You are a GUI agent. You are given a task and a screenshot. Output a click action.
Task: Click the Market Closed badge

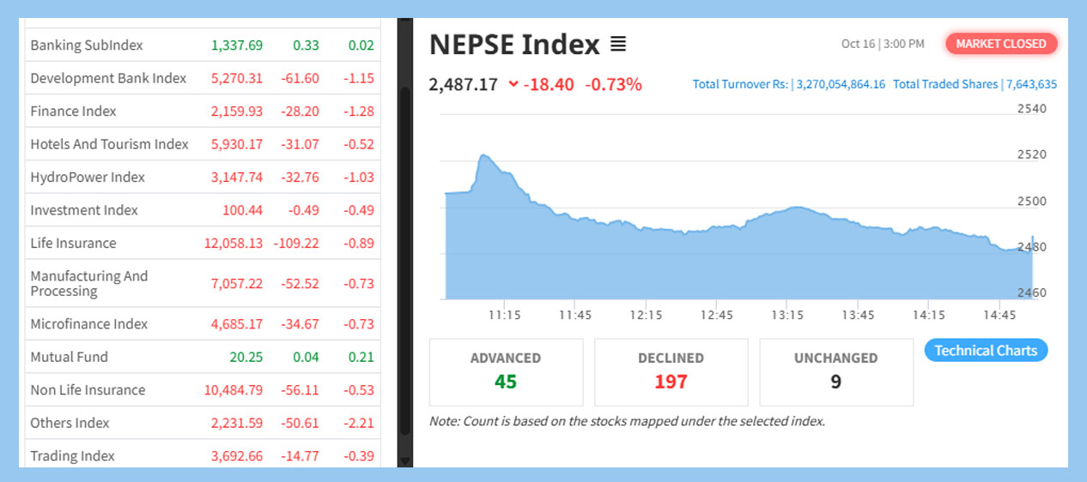click(x=1001, y=44)
